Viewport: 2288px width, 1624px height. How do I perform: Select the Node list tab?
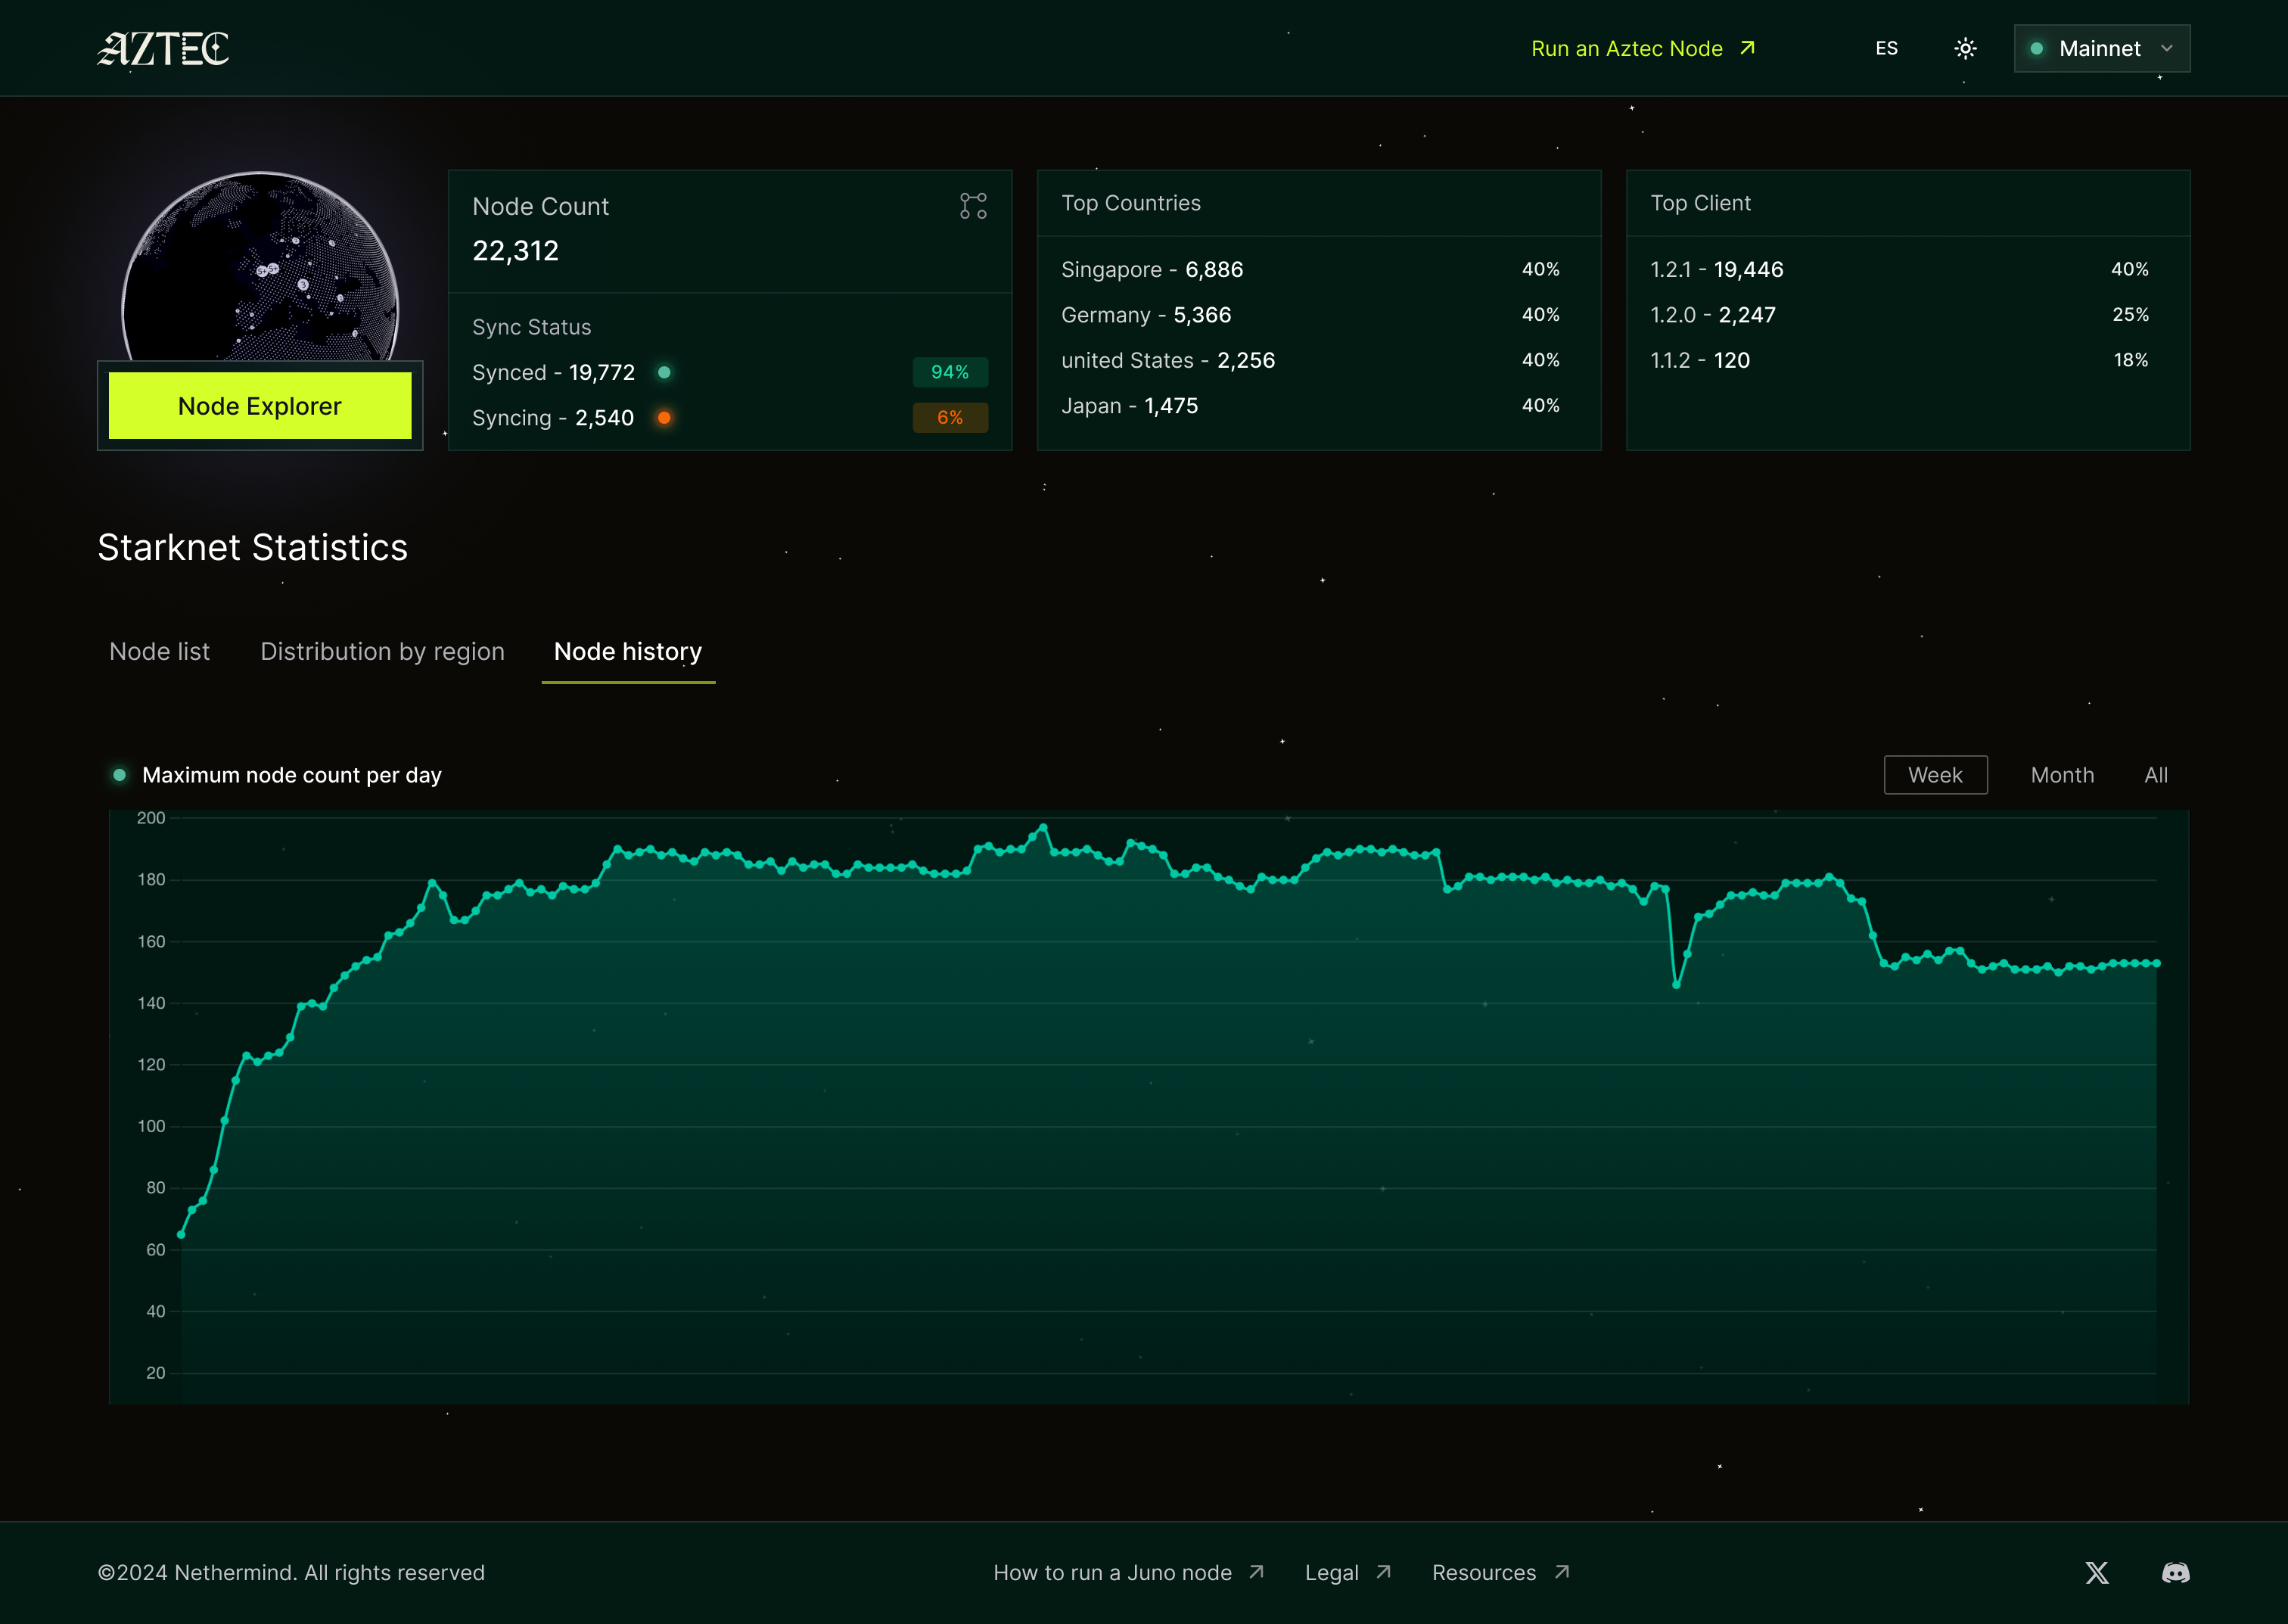pyautogui.click(x=160, y=651)
